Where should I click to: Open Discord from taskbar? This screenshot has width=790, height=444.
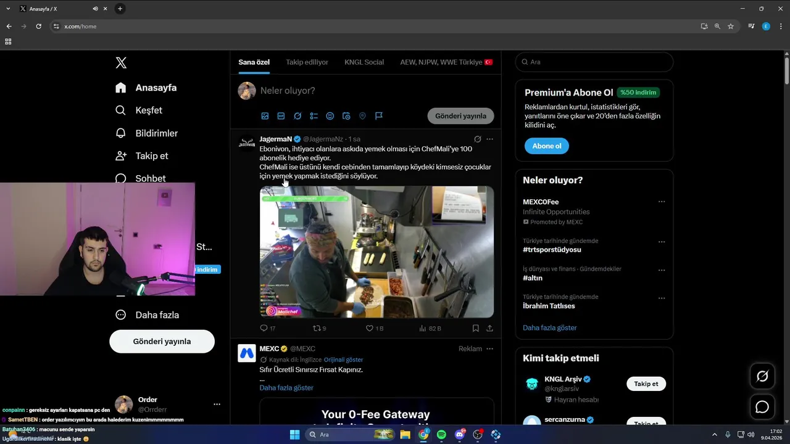tap(460, 435)
